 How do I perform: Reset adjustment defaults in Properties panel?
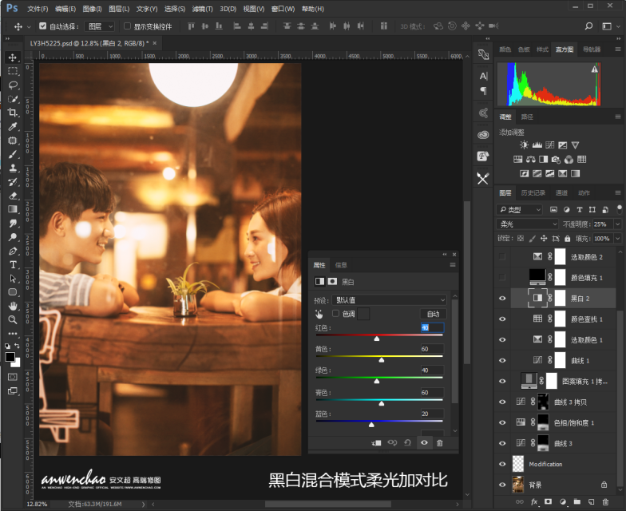point(407,442)
